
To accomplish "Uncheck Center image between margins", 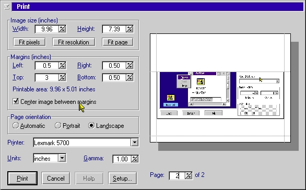I will 16,101.
